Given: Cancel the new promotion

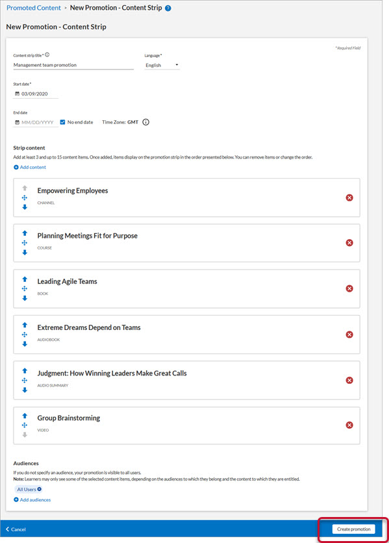Looking at the screenshot, I should (16, 529).
